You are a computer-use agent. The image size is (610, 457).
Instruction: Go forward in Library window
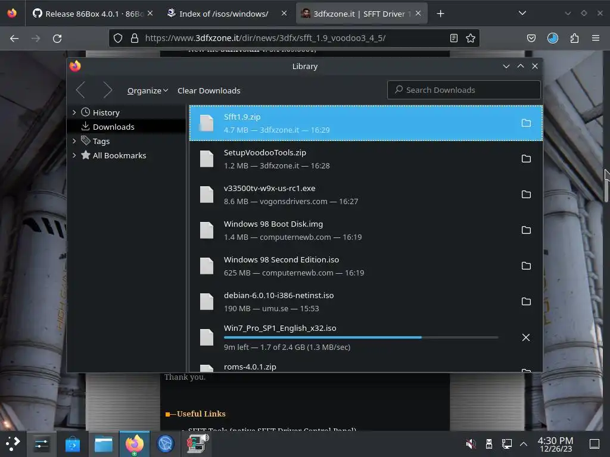[x=107, y=90]
